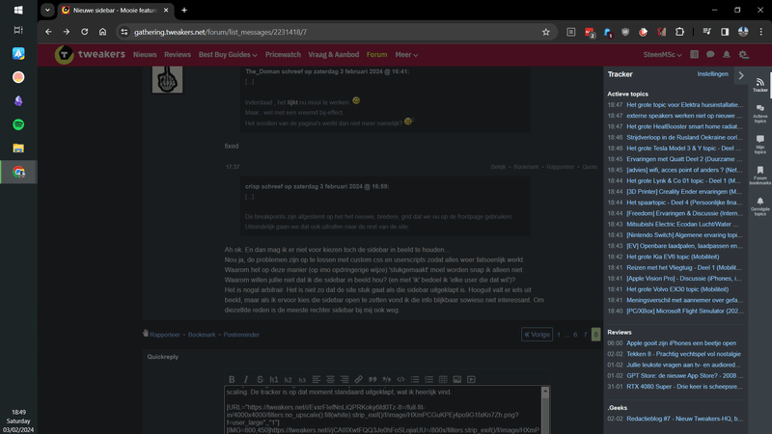Viewport: 772px width, 434px height.
Task: Open the SteenMSc account dropdown
Action: click(x=662, y=55)
